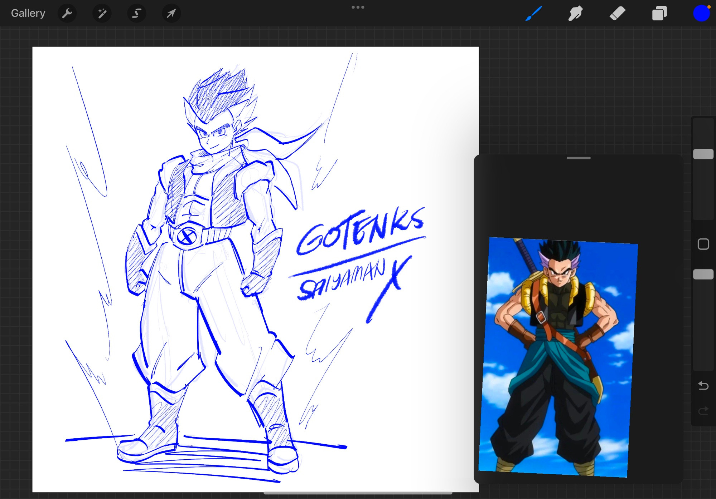Click the reference panel grab handle
This screenshot has height=499, width=716.
point(579,158)
